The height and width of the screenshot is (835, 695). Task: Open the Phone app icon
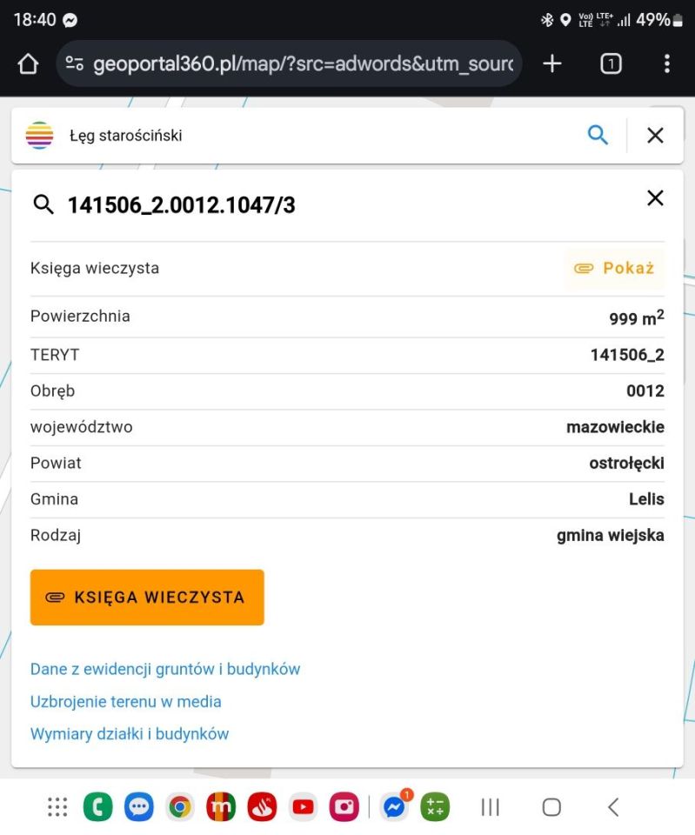(97, 806)
